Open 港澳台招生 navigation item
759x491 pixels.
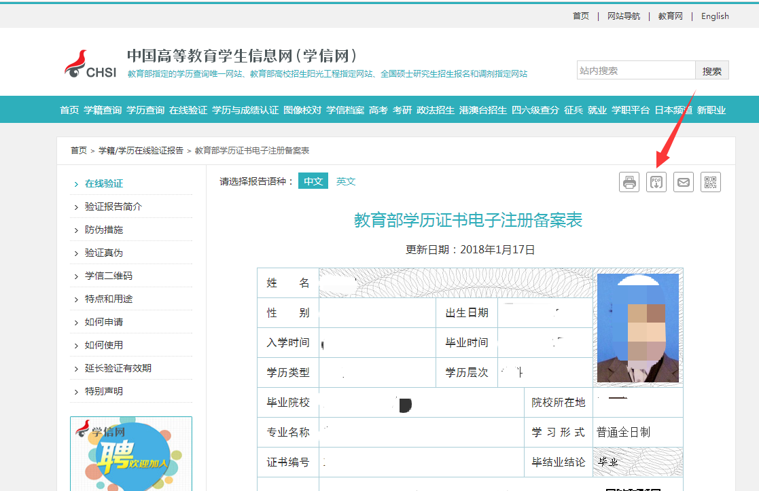point(482,110)
